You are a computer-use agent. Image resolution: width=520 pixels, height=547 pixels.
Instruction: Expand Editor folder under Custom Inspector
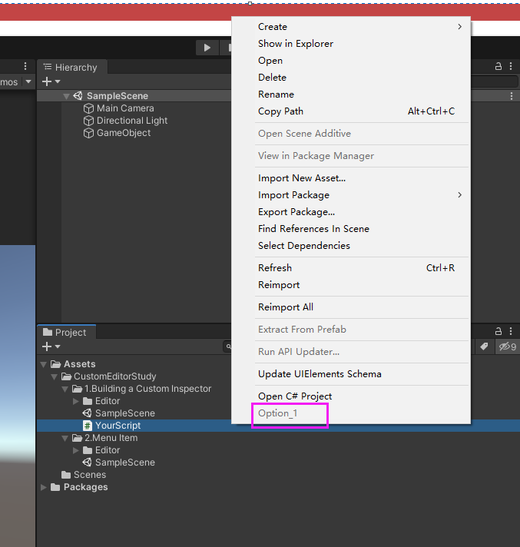76,401
